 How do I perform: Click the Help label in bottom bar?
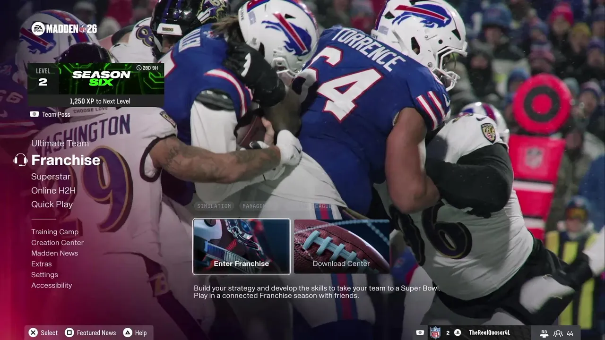(x=141, y=333)
